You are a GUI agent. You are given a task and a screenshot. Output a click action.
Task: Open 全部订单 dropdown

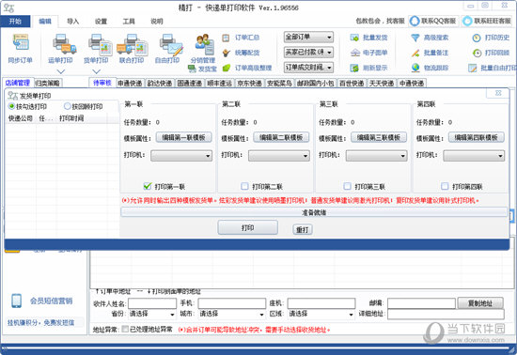[x=308, y=38]
